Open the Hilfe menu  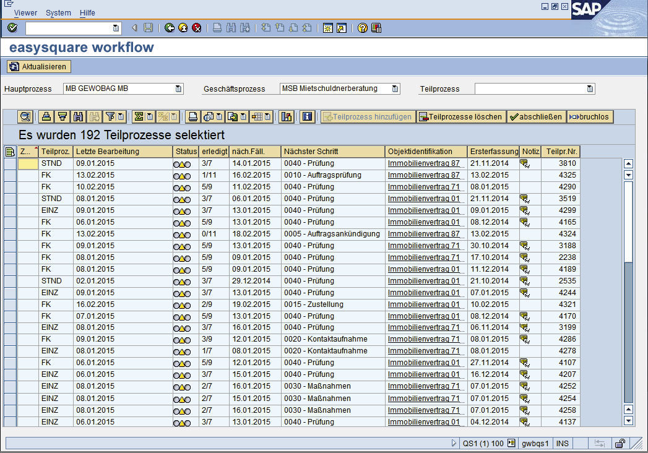(x=87, y=12)
